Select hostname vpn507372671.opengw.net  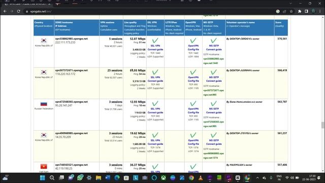pos(71,70)
